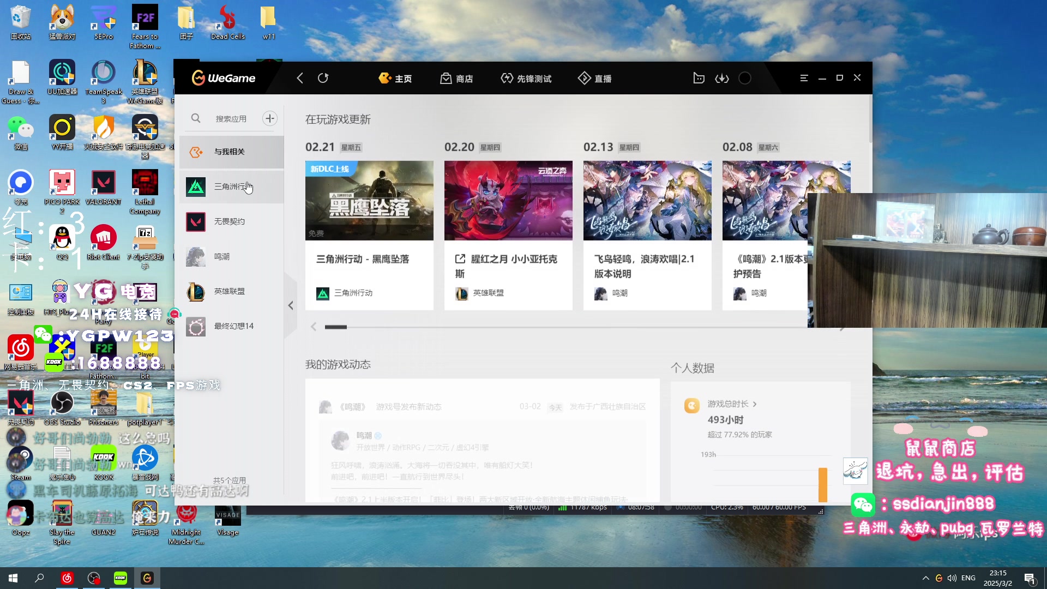Open the 商店 store tab
This screenshot has width=1047, height=589.
[x=456, y=79]
